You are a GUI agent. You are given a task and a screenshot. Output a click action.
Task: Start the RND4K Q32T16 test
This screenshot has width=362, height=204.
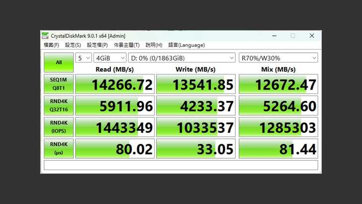click(59, 105)
